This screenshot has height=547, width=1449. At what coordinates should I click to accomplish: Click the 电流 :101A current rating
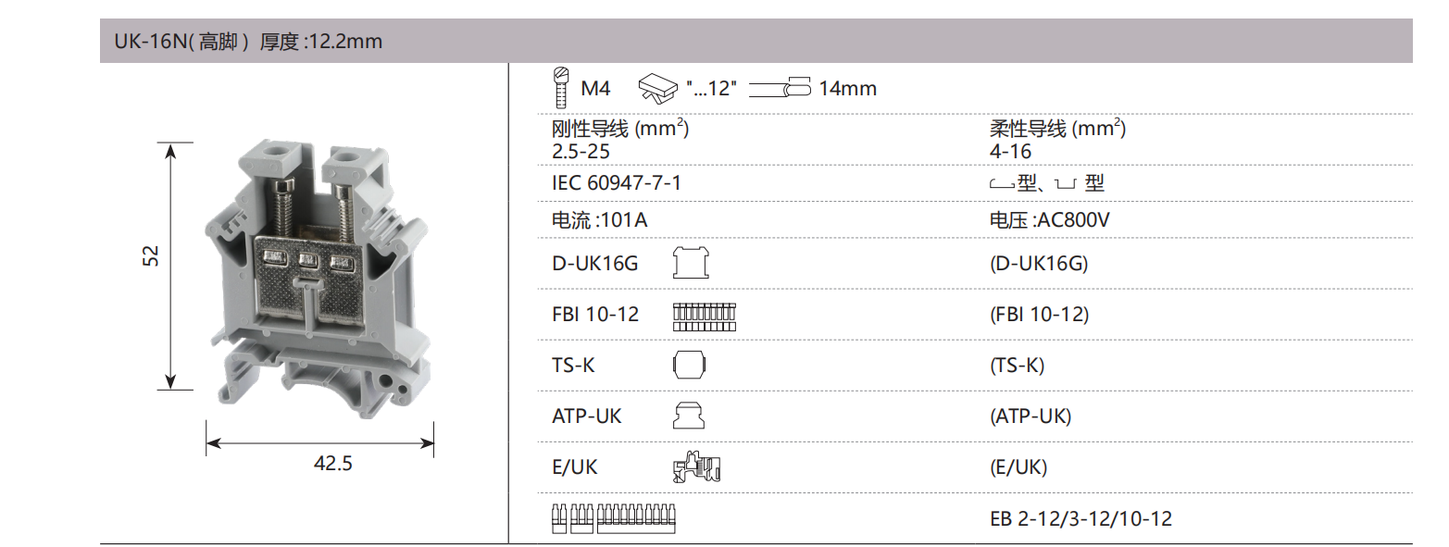tap(599, 221)
